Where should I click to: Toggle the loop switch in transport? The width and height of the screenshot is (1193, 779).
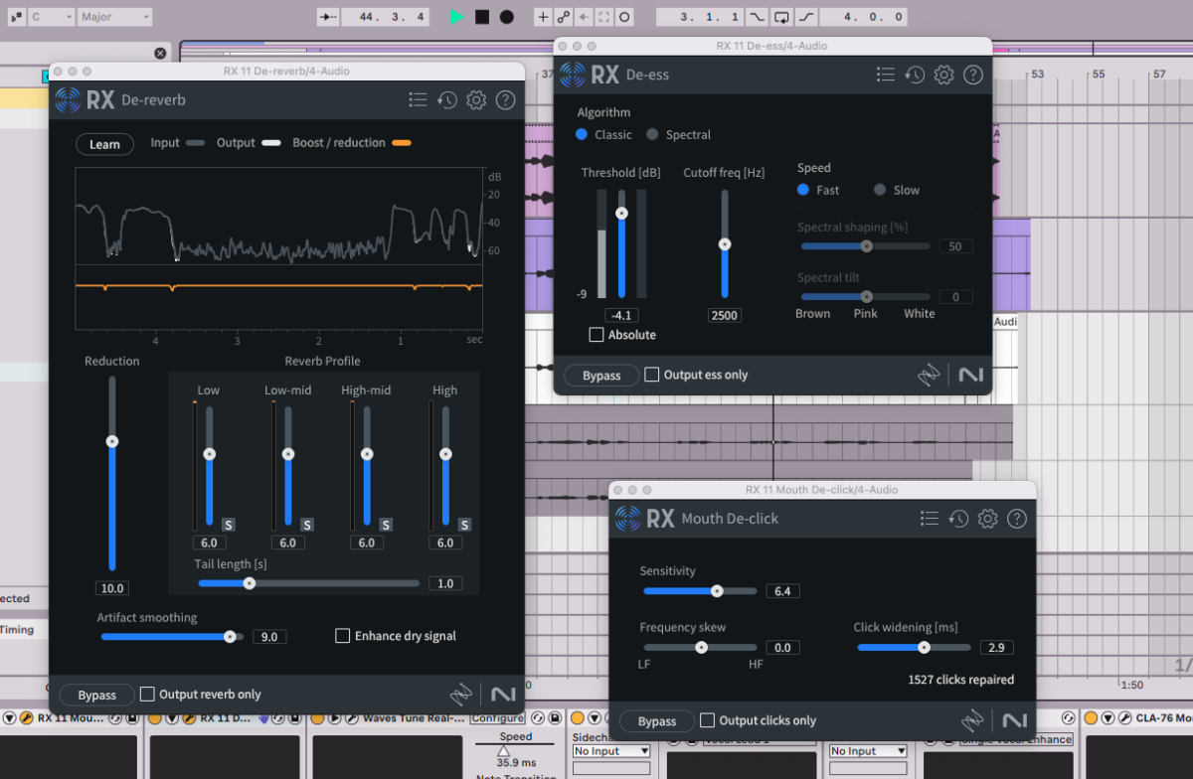[x=782, y=17]
